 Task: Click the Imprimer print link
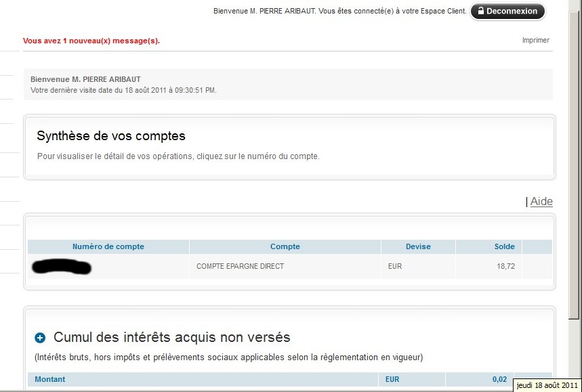pyautogui.click(x=536, y=40)
